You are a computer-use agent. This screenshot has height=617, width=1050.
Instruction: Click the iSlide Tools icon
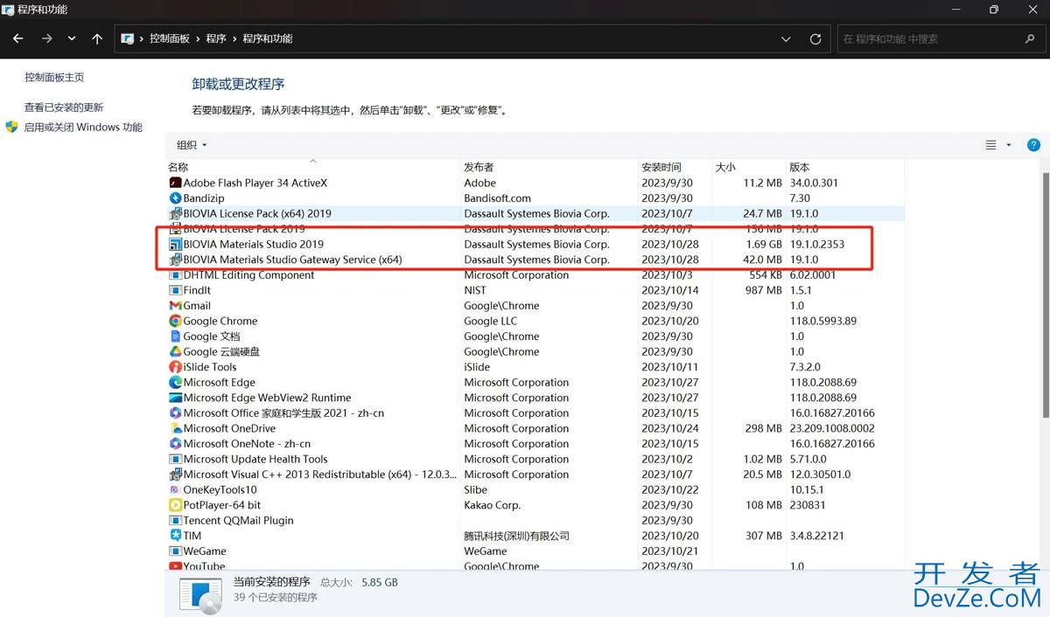coord(175,367)
